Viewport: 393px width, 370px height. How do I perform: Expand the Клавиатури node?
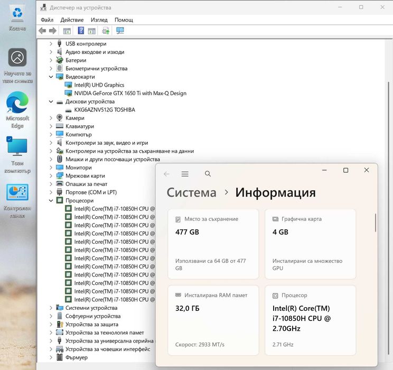(x=51, y=126)
